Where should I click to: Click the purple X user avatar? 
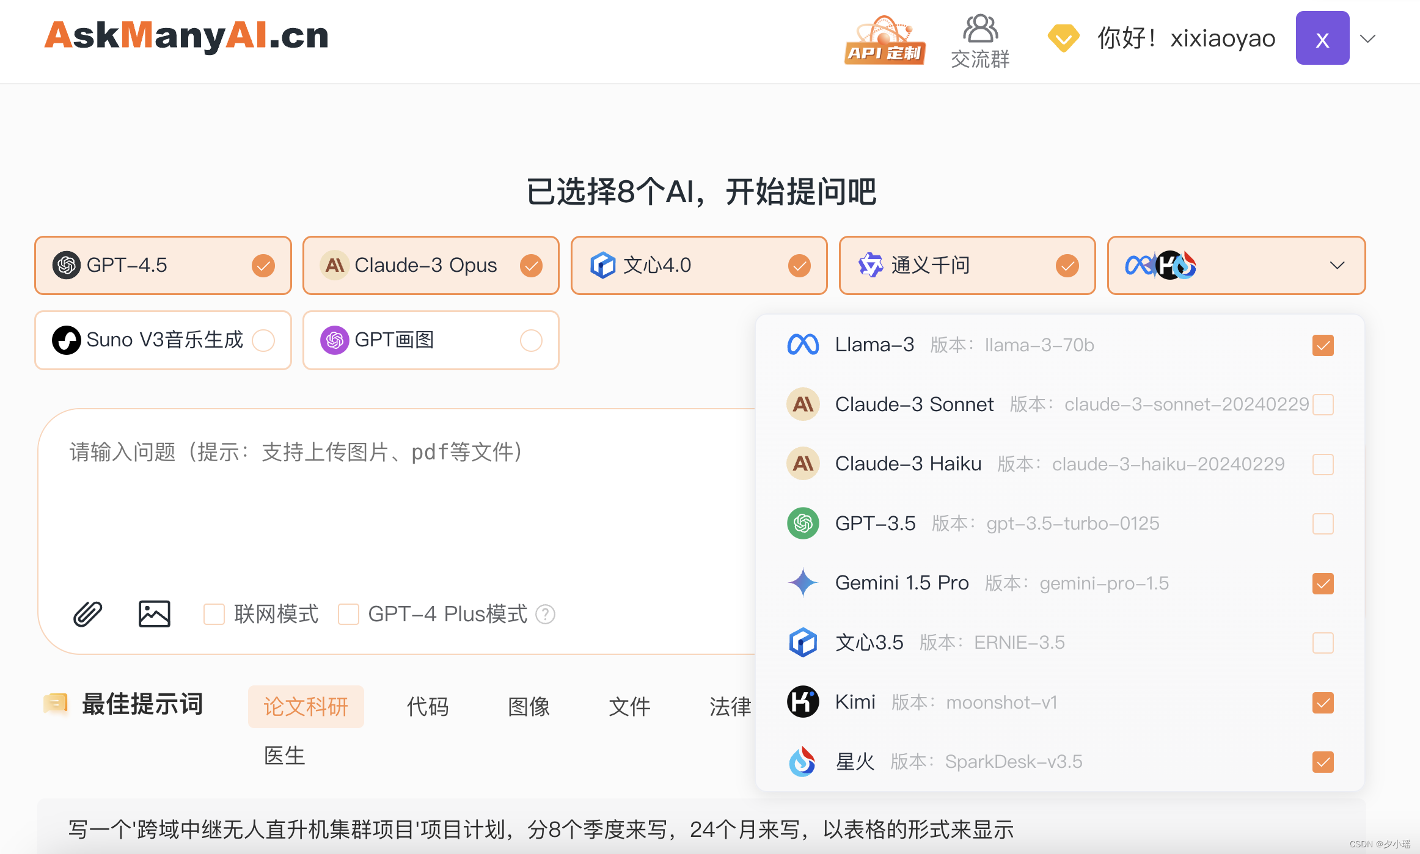pyautogui.click(x=1322, y=38)
